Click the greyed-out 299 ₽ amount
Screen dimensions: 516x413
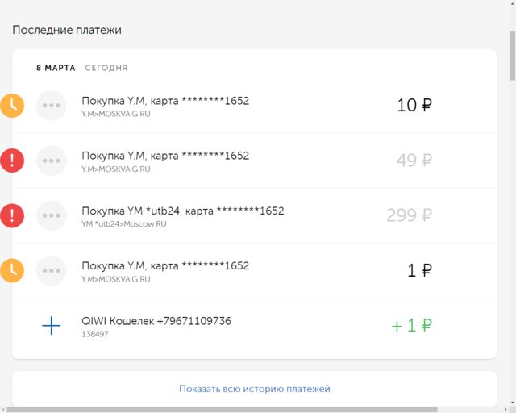[409, 215]
